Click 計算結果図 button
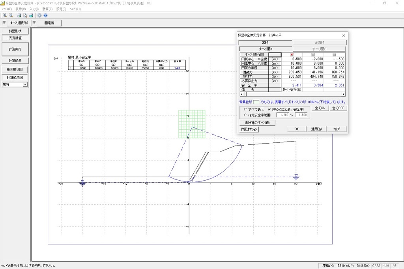Viewport: 404px width, 269px height. coord(15,77)
